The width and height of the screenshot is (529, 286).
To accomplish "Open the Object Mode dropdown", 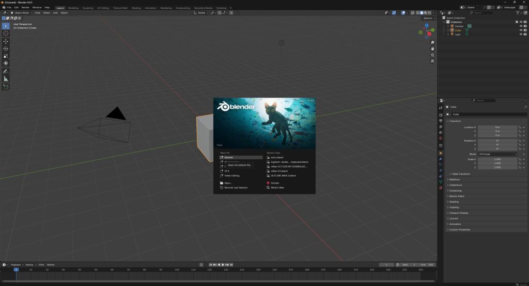I will [23, 13].
